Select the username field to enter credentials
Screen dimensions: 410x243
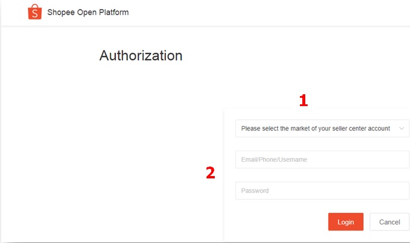(322, 159)
